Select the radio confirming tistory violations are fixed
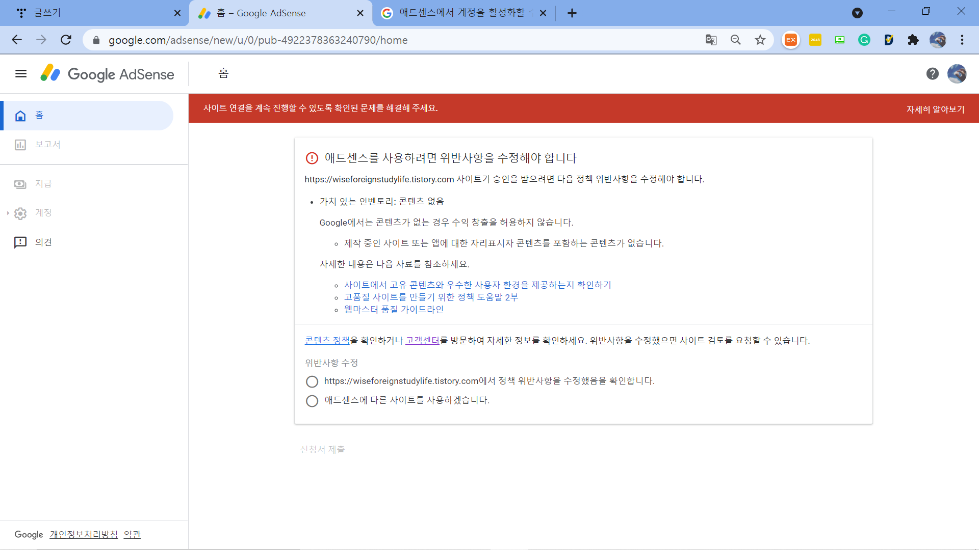Image resolution: width=979 pixels, height=550 pixels. point(312,381)
